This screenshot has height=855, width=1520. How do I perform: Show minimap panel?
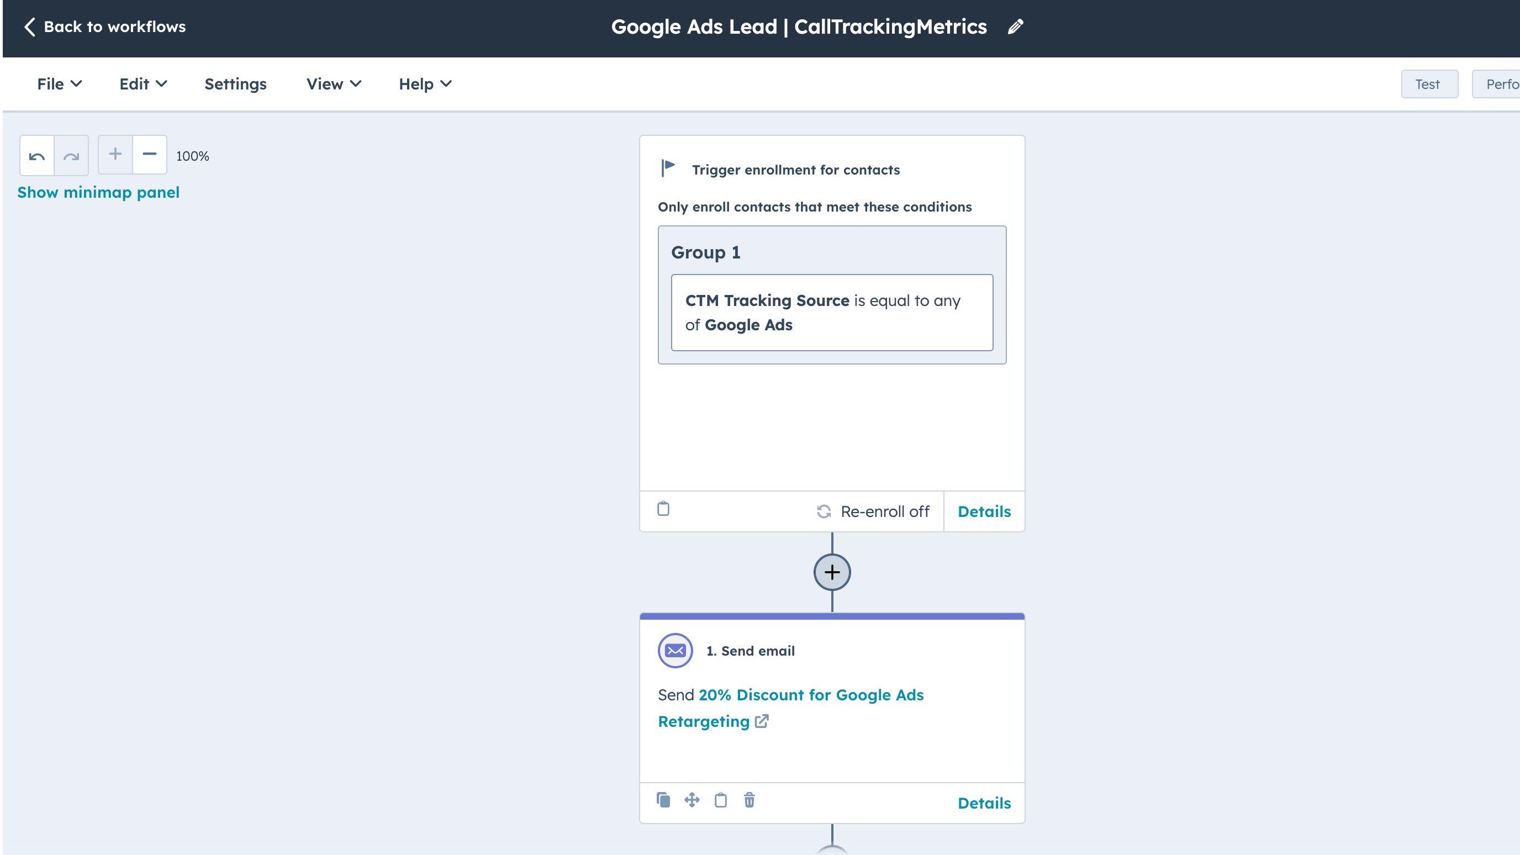pos(98,192)
